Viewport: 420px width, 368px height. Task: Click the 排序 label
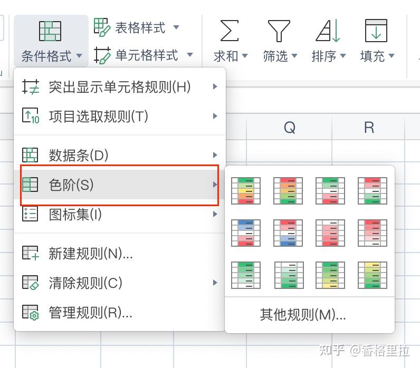point(324,56)
